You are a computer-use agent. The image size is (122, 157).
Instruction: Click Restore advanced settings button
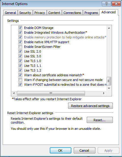(90, 106)
